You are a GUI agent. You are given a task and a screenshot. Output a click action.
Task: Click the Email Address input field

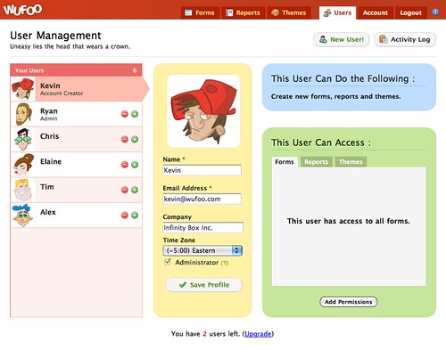pos(202,199)
